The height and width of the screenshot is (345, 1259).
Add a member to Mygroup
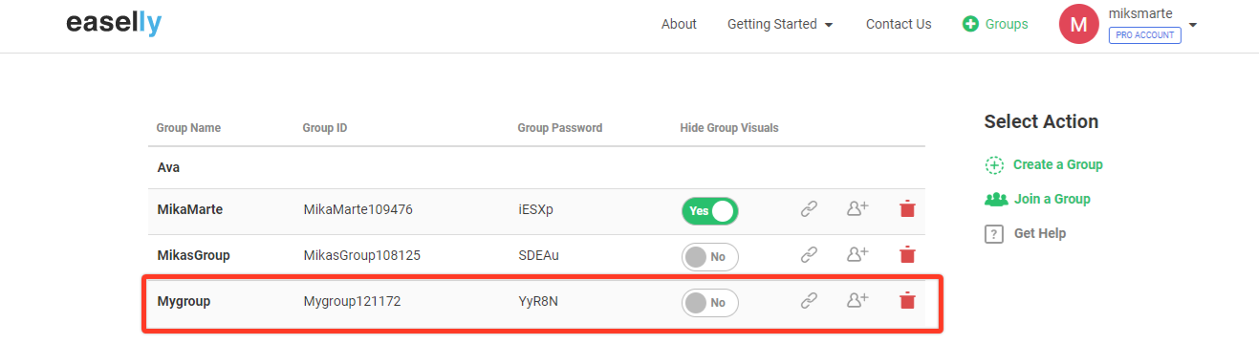857,299
